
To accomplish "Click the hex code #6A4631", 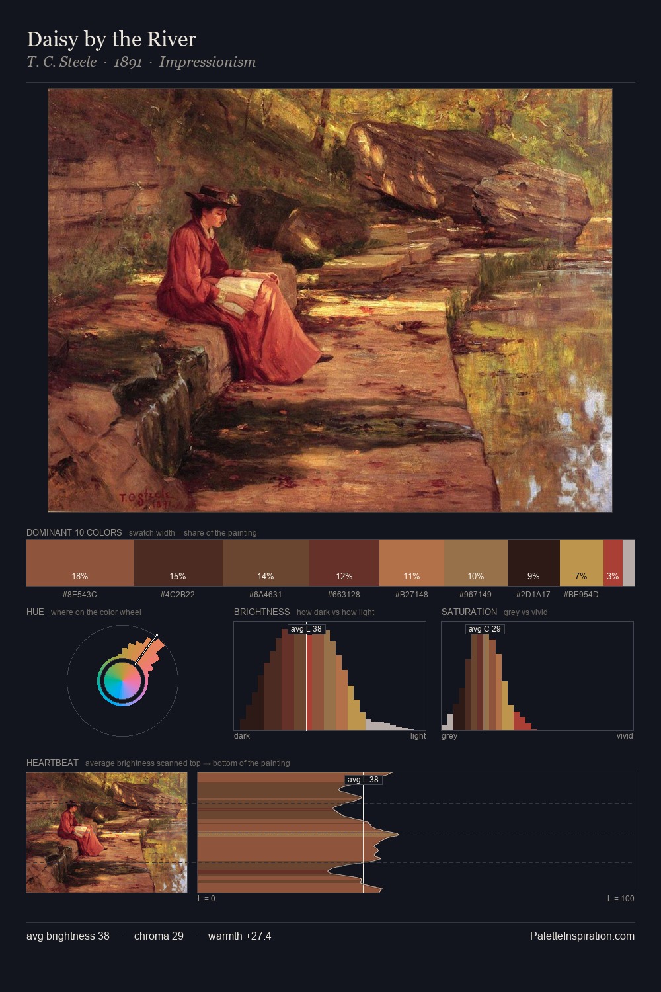I will coord(266,595).
